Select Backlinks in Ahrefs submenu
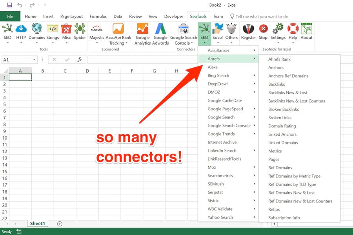 [277, 84]
